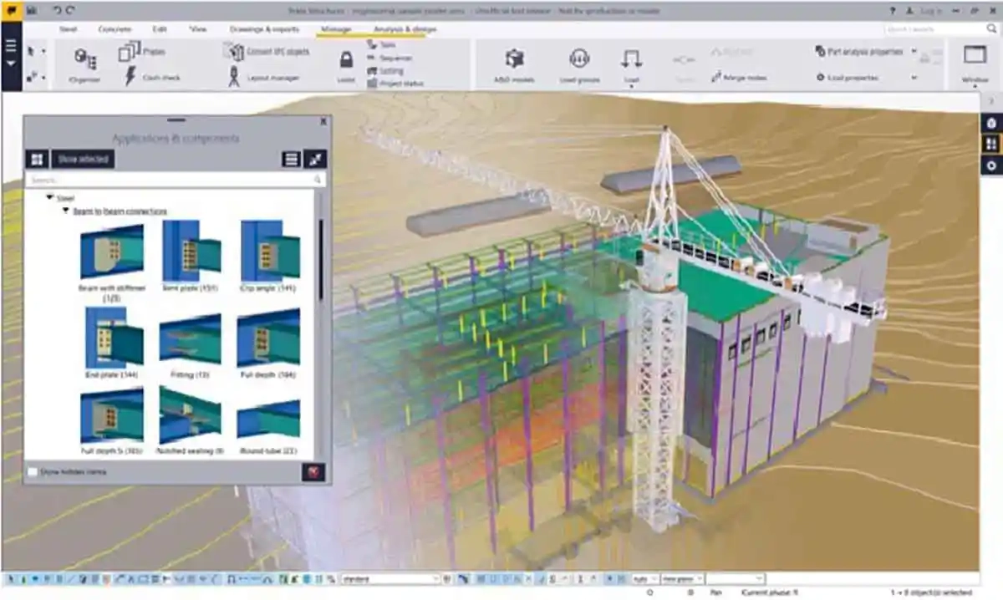
Task: Collapse the side pane chevron
Action: coord(991,100)
